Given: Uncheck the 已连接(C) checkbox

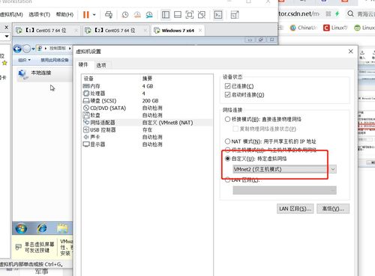Looking at the screenshot, I should point(227,86).
